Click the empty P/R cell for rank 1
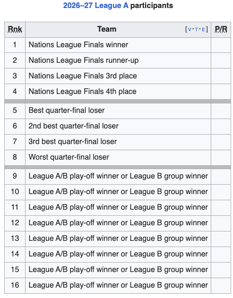The height and width of the screenshot is (298, 233). pyautogui.click(x=221, y=45)
